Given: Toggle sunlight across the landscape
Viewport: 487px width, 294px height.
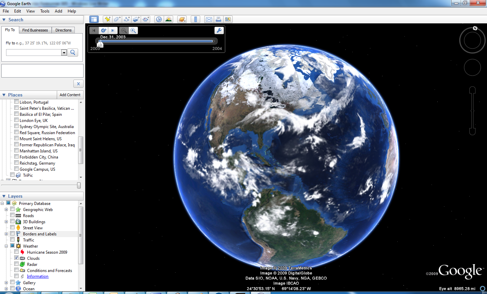Looking at the screenshot, I should pyautogui.click(x=168, y=19).
